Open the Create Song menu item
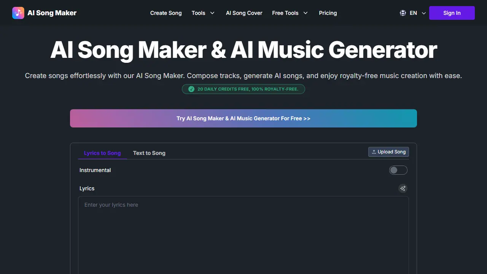Image resolution: width=487 pixels, height=274 pixels. [x=166, y=13]
